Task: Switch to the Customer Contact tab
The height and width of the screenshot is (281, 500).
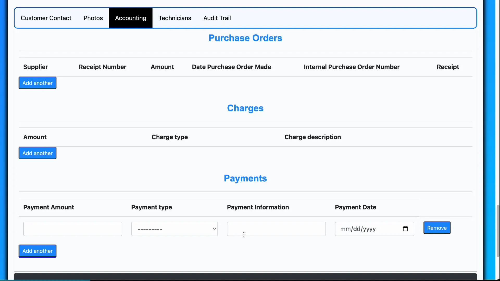Action: (46, 18)
